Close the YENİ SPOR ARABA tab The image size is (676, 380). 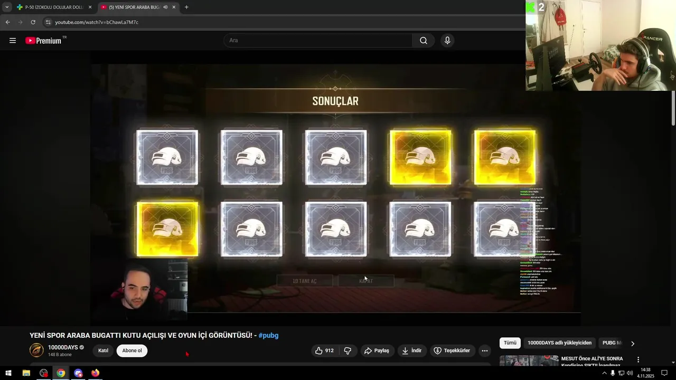(174, 7)
